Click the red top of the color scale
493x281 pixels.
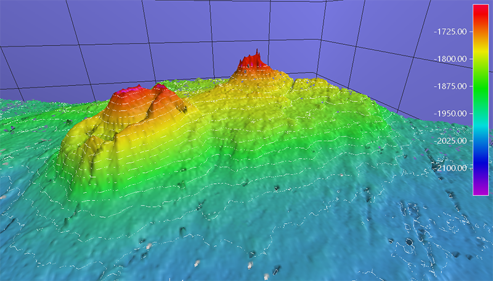[481, 11]
